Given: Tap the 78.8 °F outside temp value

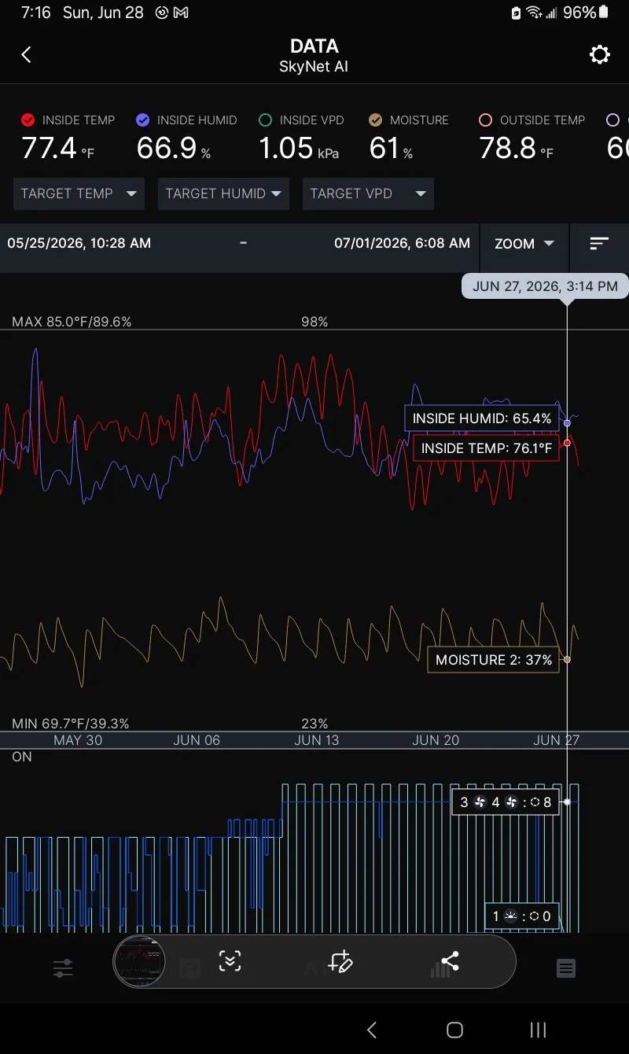Looking at the screenshot, I should (517, 148).
